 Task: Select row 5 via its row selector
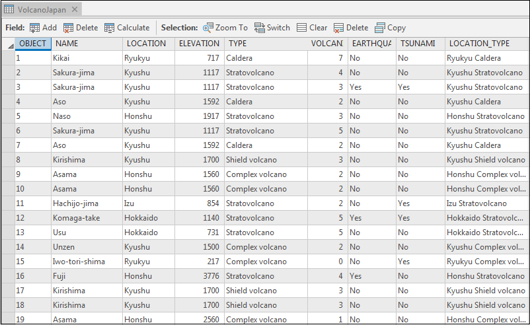tap(8, 116)
